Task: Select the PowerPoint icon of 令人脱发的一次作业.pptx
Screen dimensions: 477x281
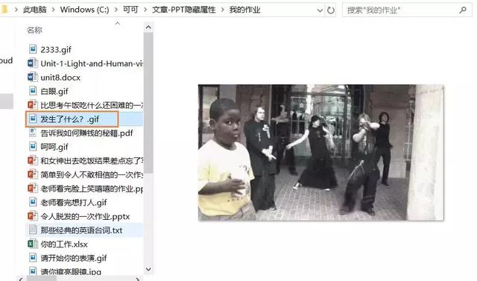Action: tap(33, 216)
